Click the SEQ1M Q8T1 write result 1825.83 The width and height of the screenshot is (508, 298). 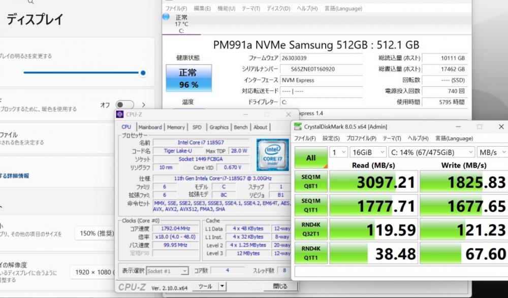tap(464, 182)
